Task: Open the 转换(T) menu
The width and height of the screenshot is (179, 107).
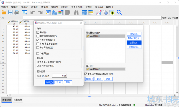Action: pyautogui.click(x=44, y=7)
